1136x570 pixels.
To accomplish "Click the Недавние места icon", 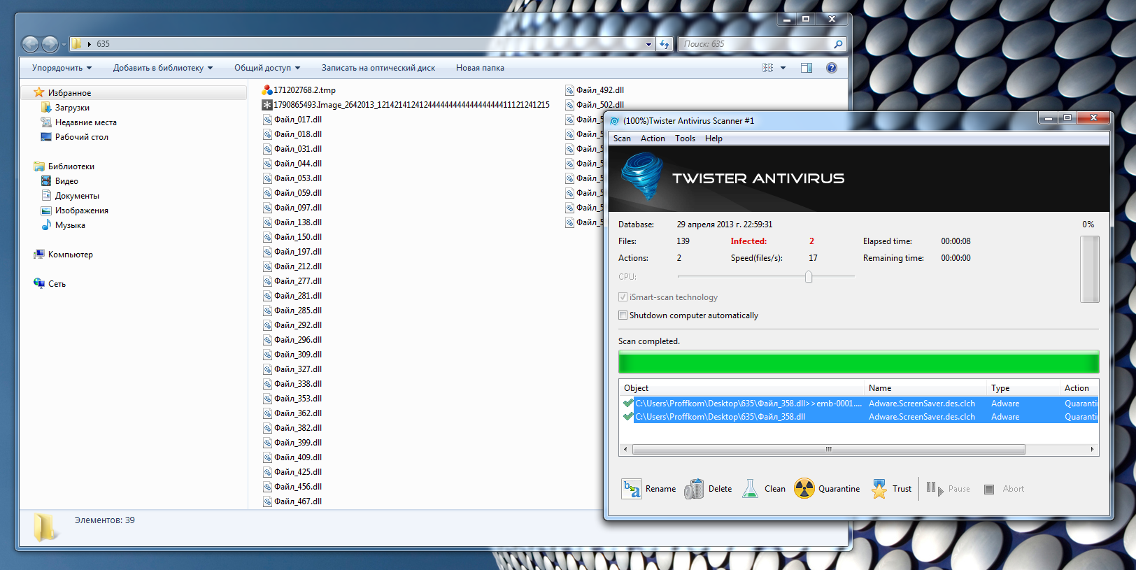I will pyautogui.click(x=46, y=122).
